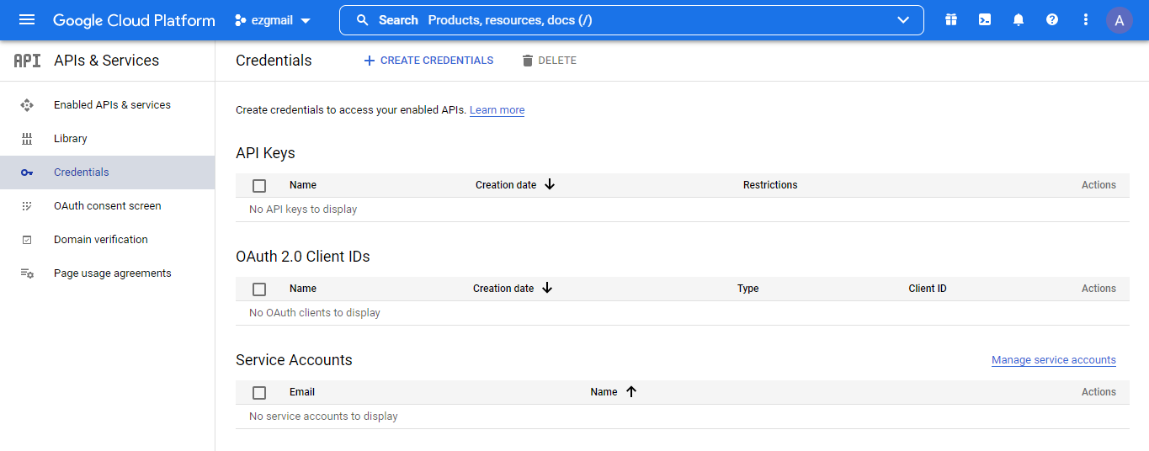
Task: Click the Library icon in sidebar
Action: coord(27,139)
